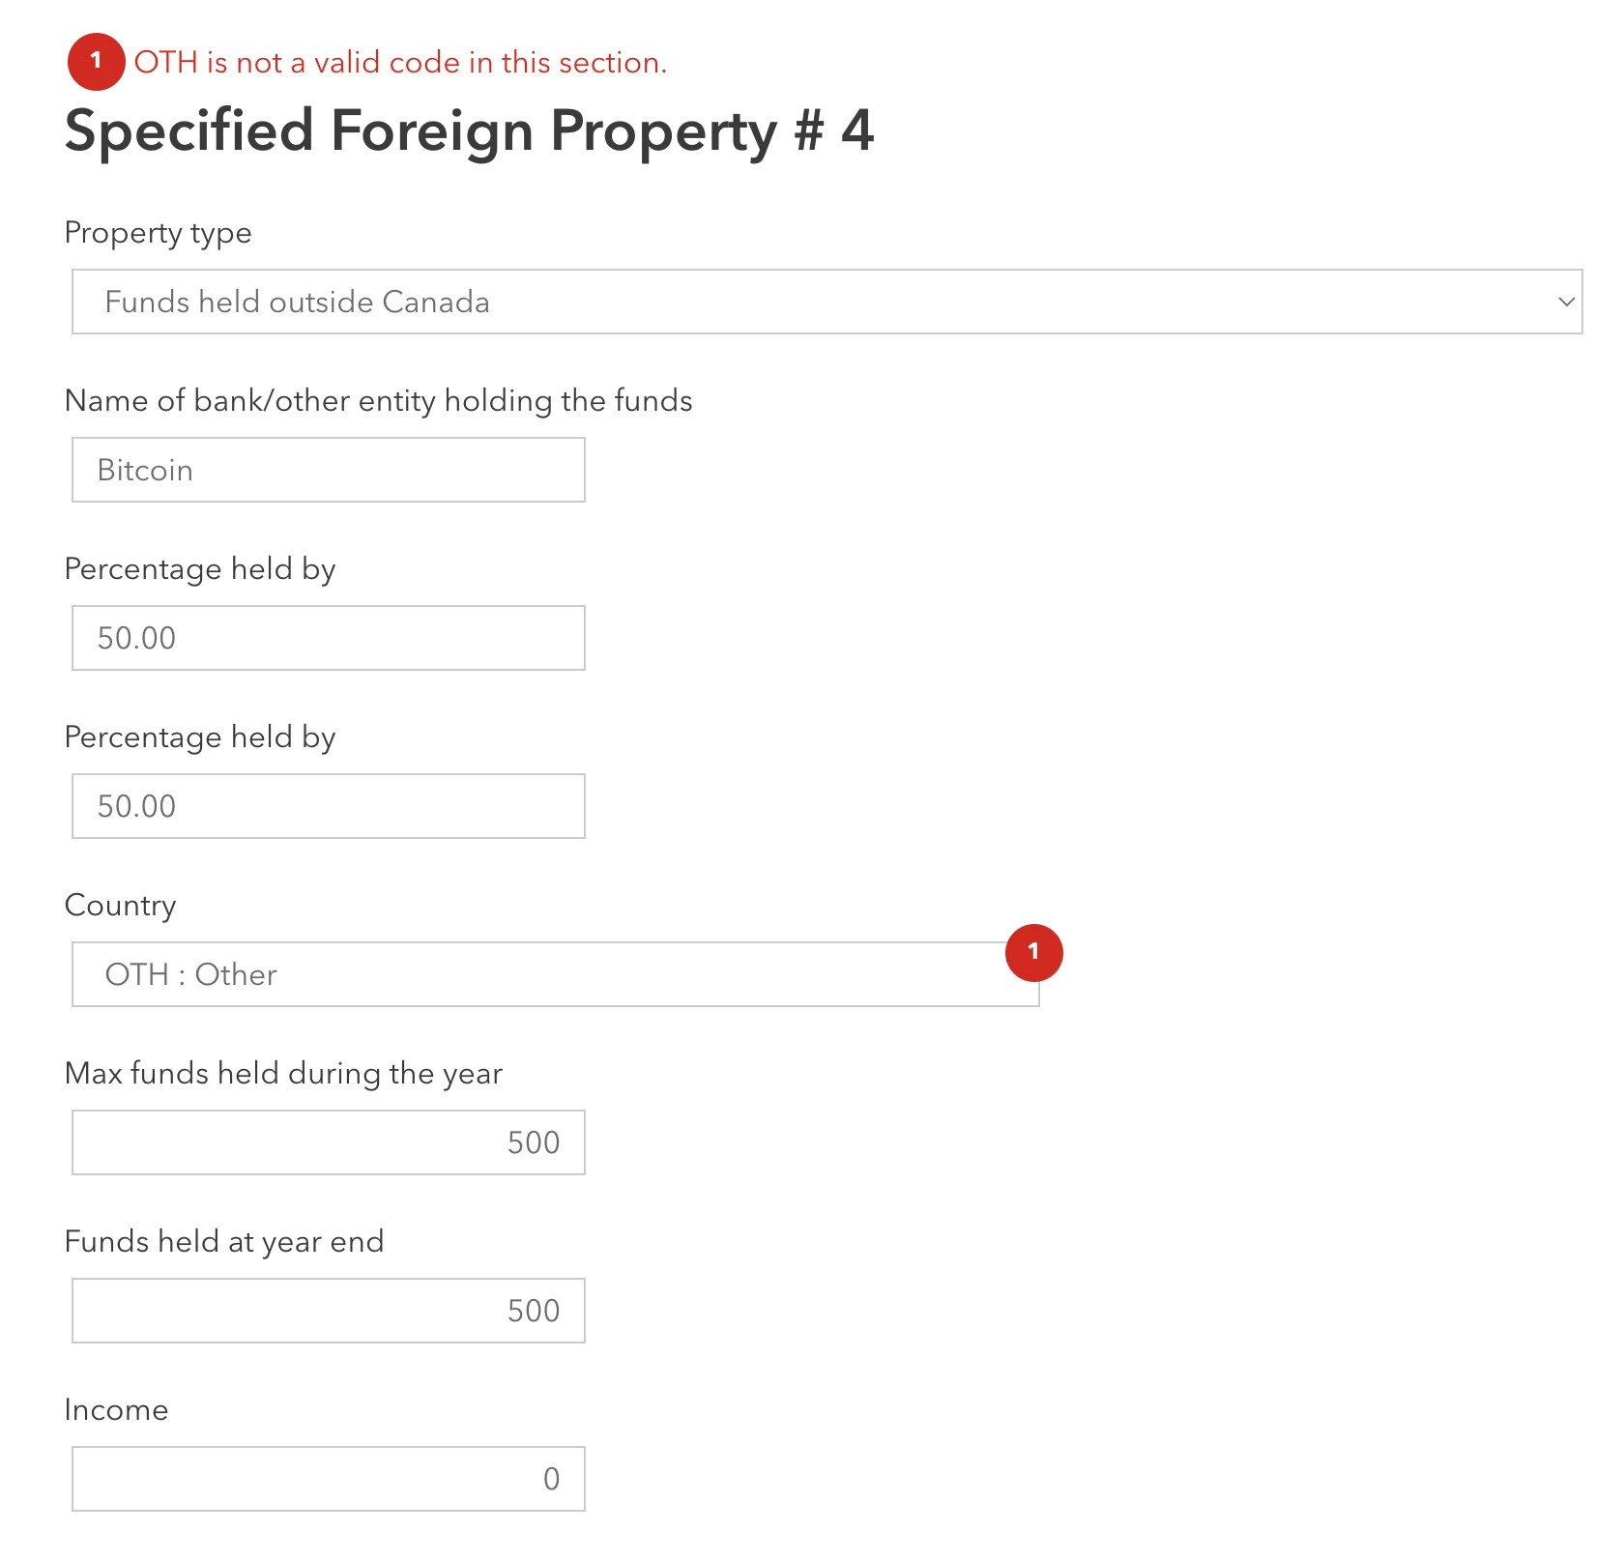Click the red error badge on Country field
The height and width of the screenshot is (1560, 1624).
[x=1033, y=952]
